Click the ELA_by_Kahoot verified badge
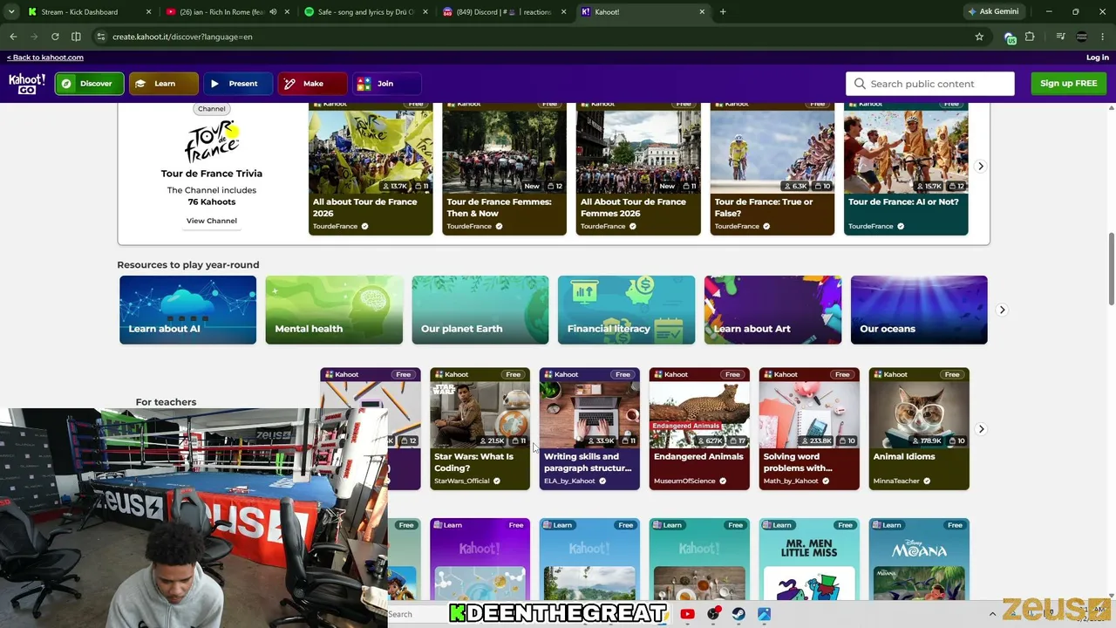Screen dimensions: 1116x628 click(x=602, y=481)
